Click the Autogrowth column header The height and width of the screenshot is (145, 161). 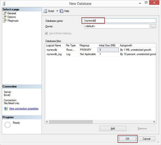coord(137,45)
